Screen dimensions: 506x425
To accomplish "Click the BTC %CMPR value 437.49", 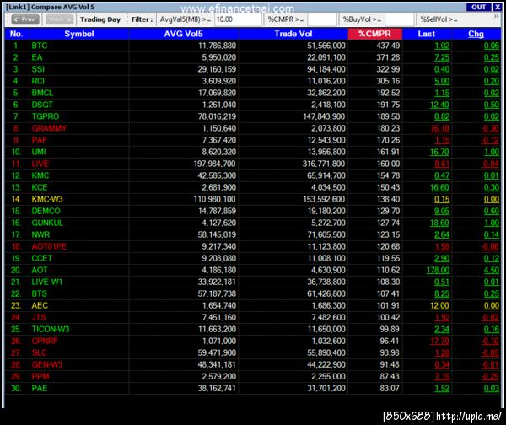I will click(388, 46).
